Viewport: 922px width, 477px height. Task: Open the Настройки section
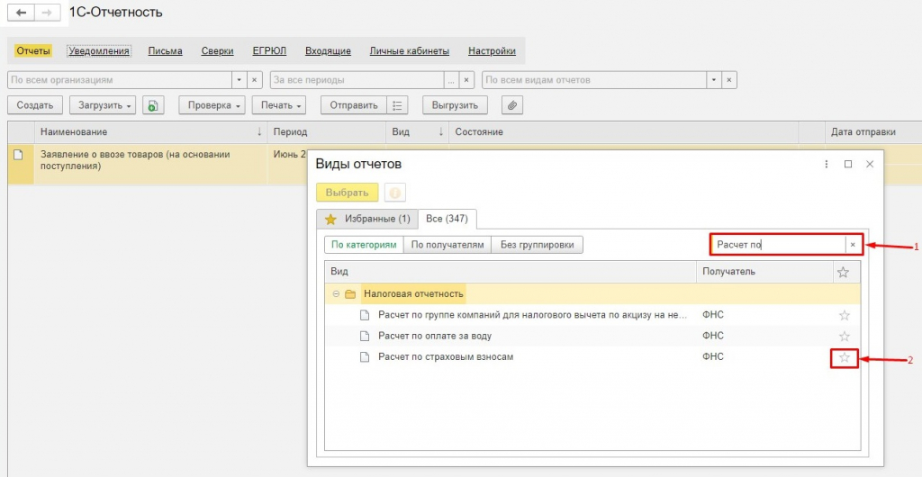pyautogui.click(x=492, y=51)
